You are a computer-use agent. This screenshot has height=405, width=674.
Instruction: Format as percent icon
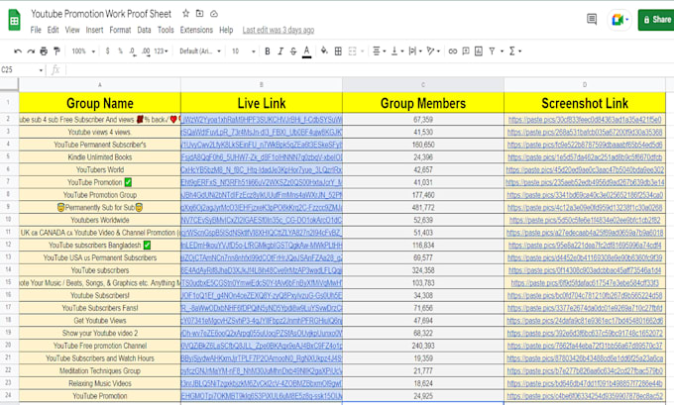point(120,51)
